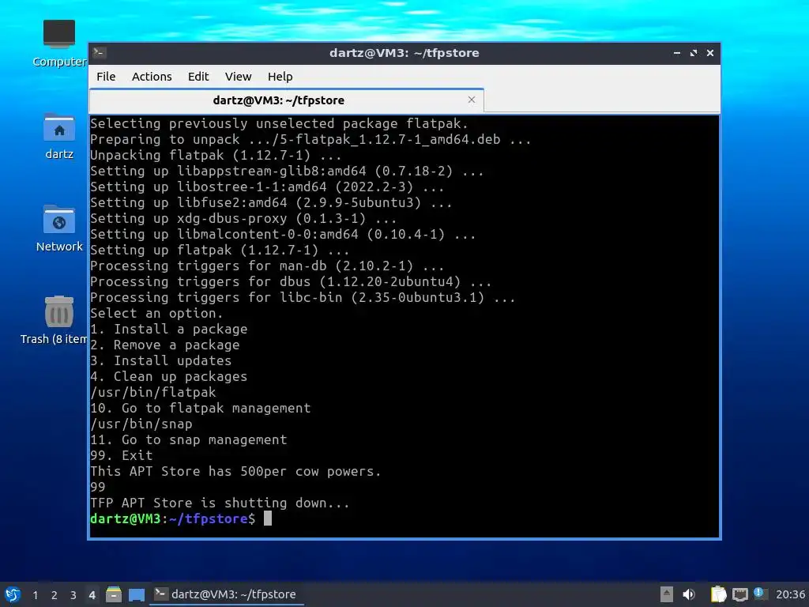Open the Actions menu
Image resolution: width=809 pixels, height=607 pixels.
152,77
